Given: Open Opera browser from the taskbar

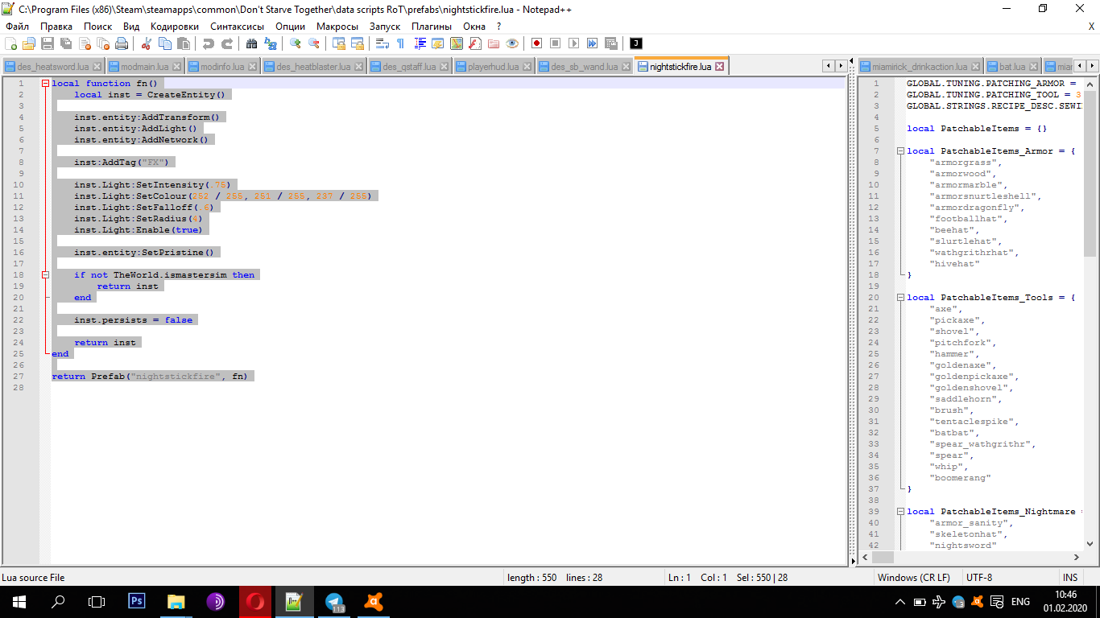Looking at the screenshot, I should coord(254,601).
